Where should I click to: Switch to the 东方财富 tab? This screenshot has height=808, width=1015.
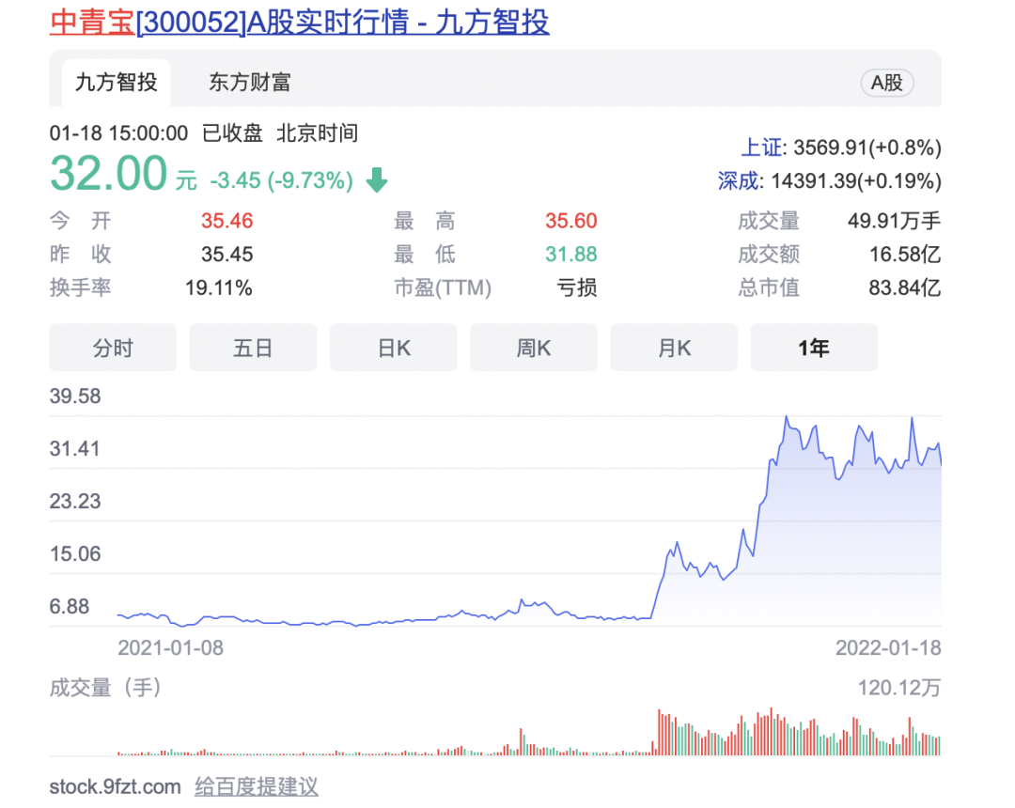249,83
